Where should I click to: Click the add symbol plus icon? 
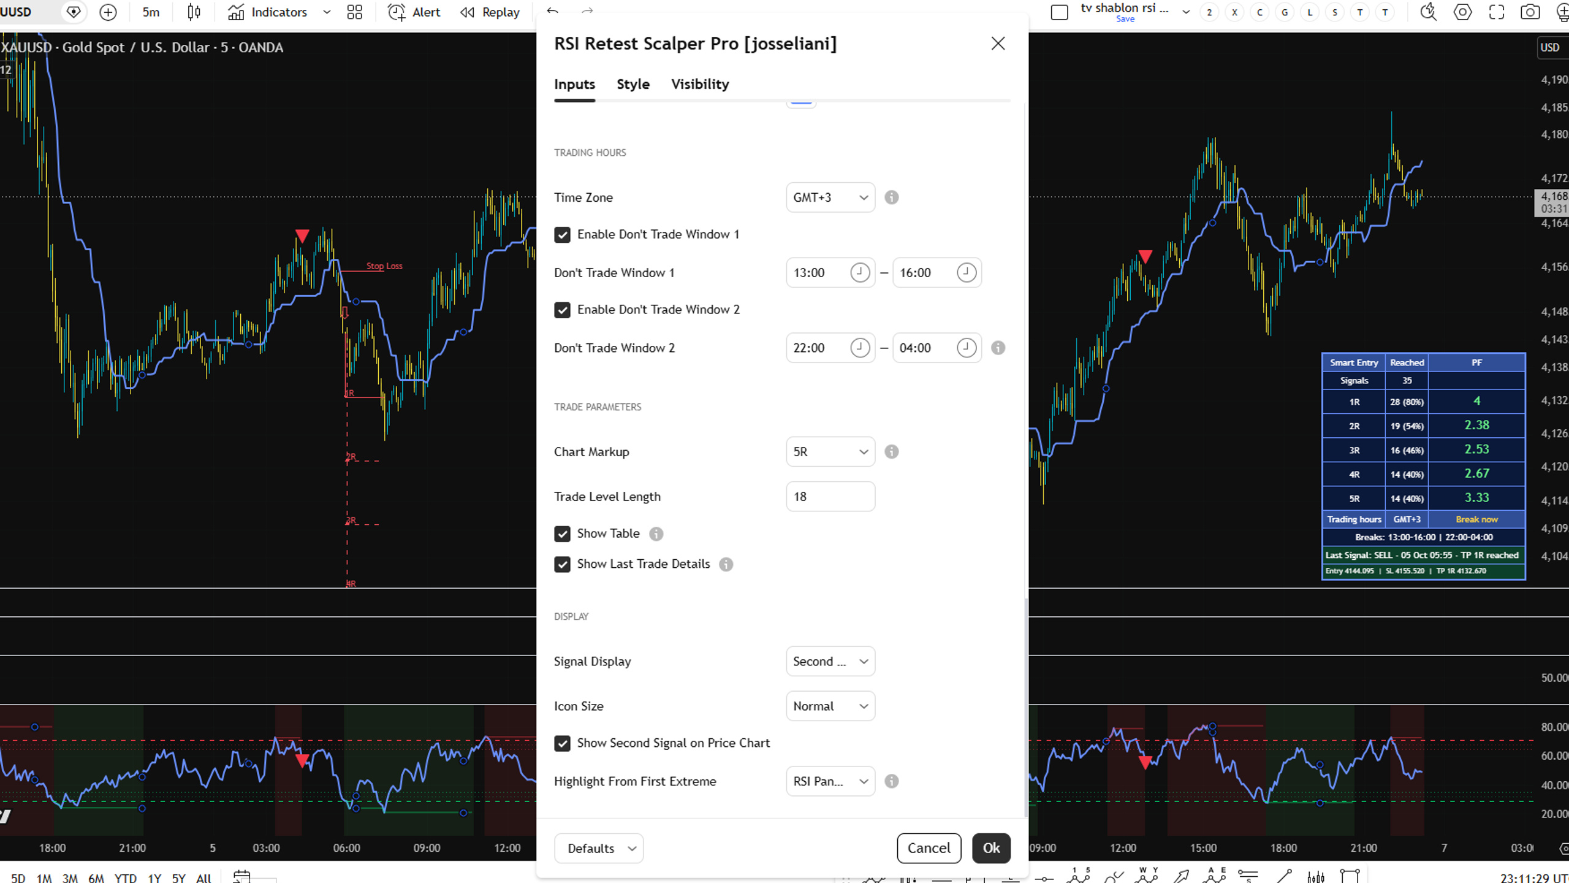point(108,12)
